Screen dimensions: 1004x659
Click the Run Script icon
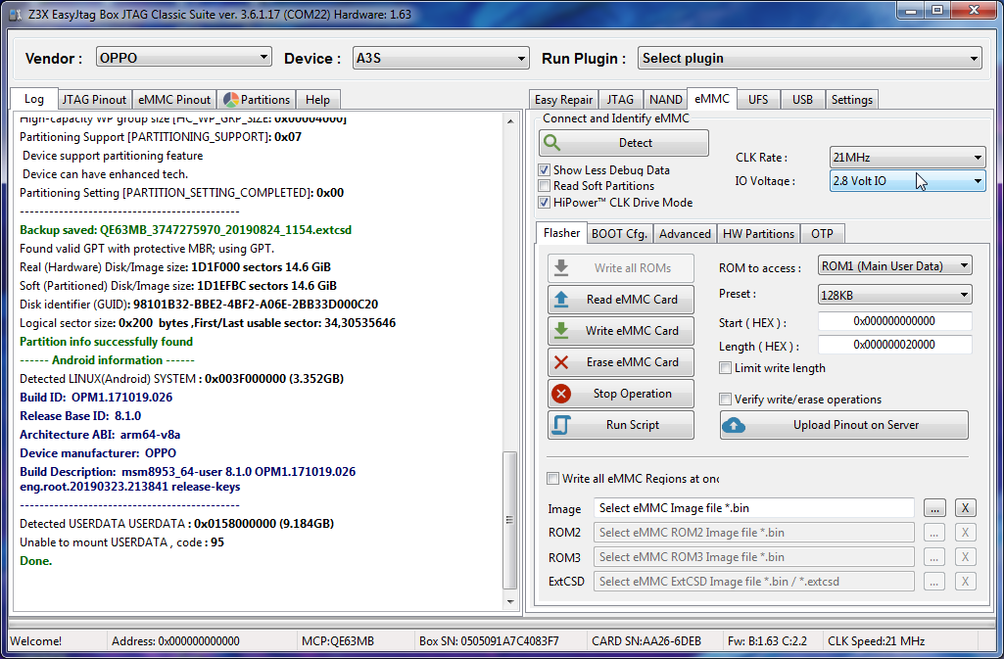561,425
